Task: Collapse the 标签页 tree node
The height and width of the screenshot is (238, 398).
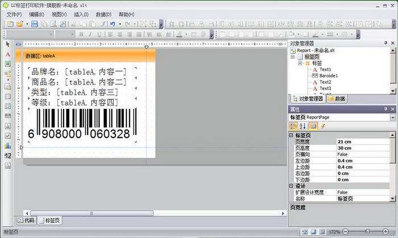Action: (293, 57)
